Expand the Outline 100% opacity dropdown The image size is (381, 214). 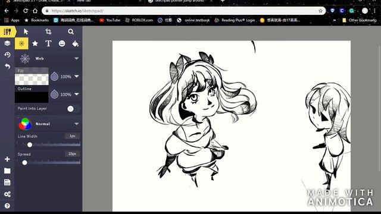[x=77, y=95]
